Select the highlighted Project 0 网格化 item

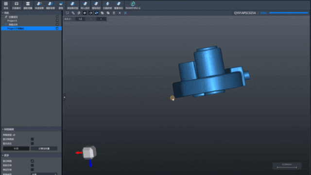[31, 29]
